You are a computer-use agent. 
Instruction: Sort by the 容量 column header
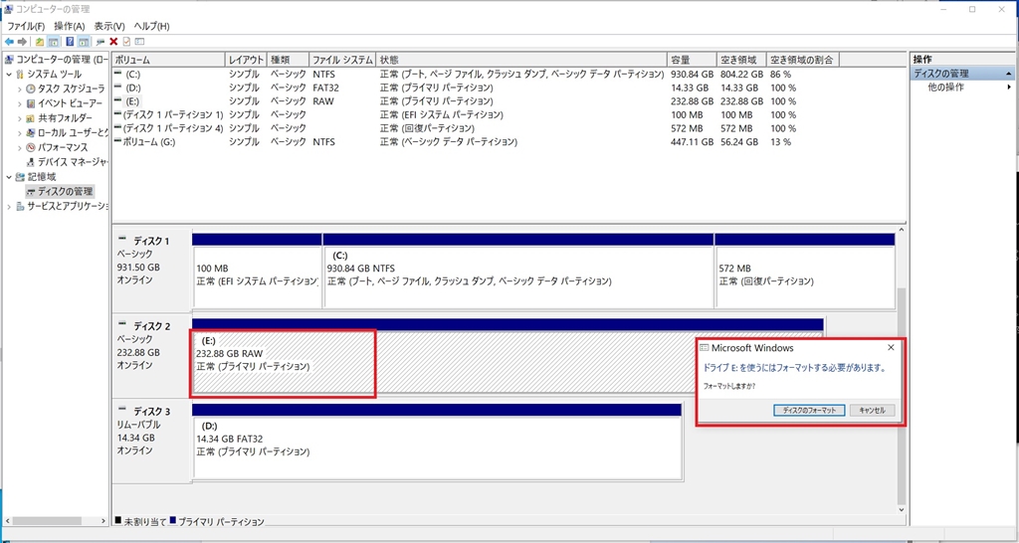693,60
